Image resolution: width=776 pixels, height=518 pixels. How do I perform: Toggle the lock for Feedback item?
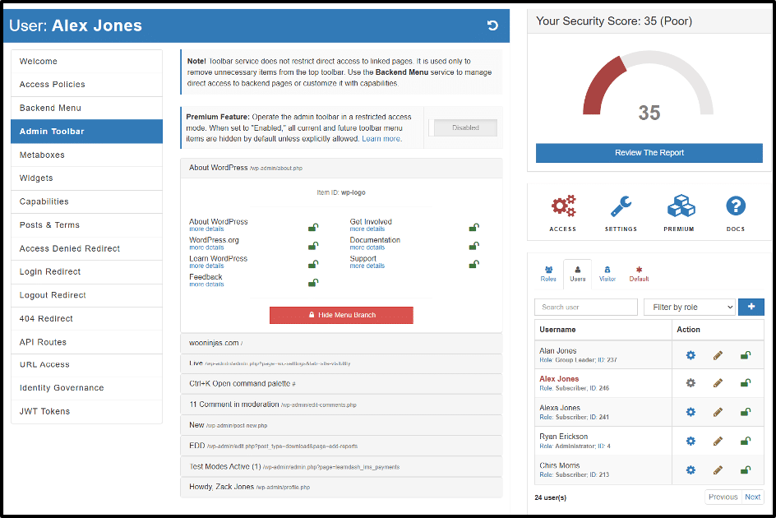pos(313,283)
